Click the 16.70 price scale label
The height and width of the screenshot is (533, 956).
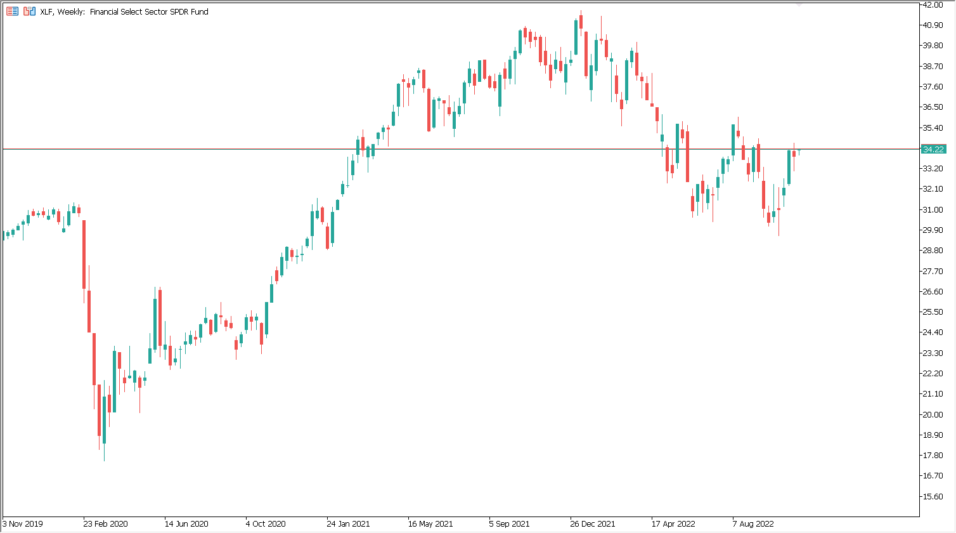[933, 476]
